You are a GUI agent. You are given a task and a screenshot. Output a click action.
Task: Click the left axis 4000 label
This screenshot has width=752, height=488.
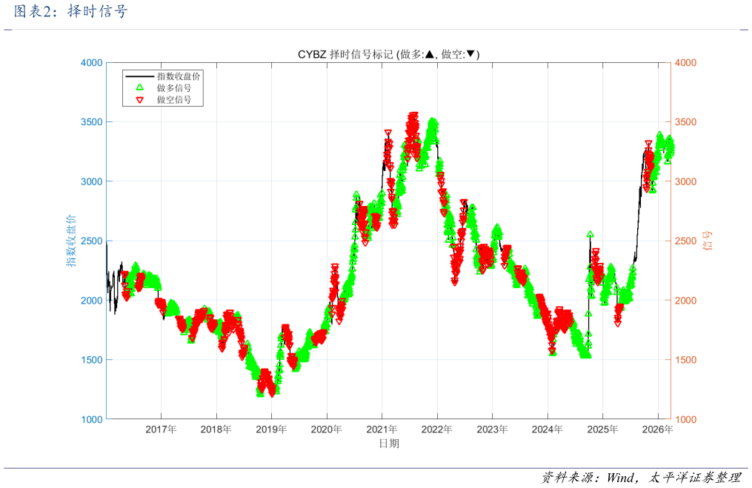92,63
